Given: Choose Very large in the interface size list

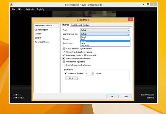Looking at the screenshot, I should [105, 45].
